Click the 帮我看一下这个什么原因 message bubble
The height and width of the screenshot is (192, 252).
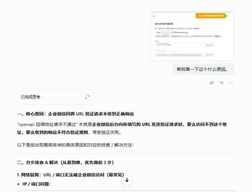tap(203, 69)
